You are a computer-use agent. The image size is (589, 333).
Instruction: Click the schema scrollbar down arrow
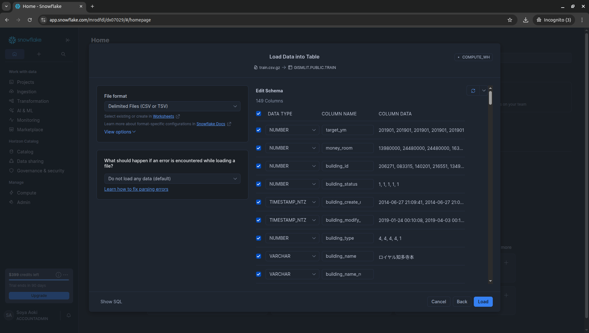coord(490,281)
